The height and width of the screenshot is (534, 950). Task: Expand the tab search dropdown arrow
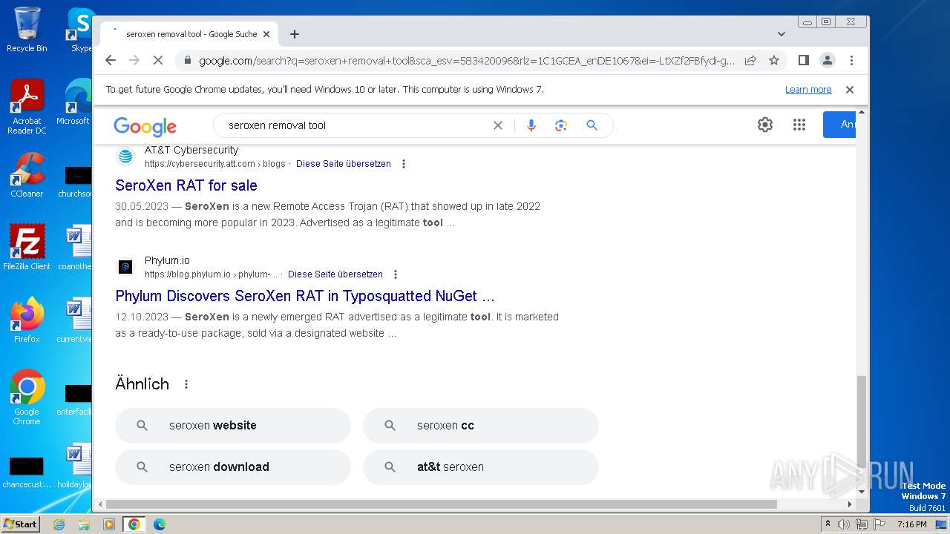click(782, 34)
